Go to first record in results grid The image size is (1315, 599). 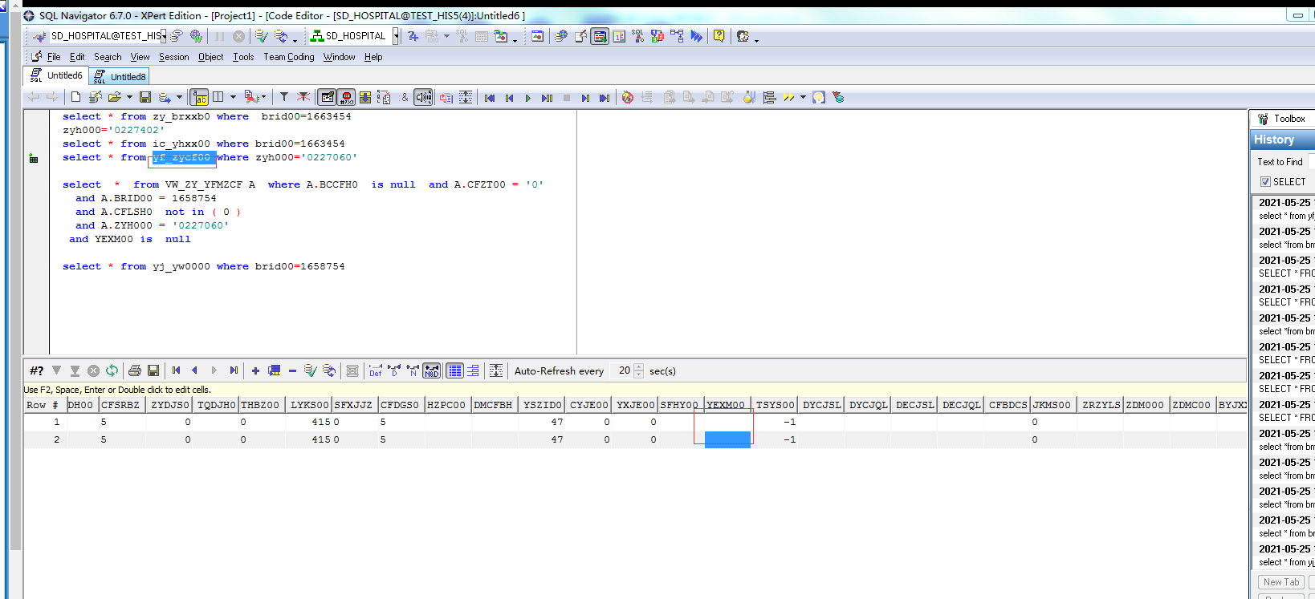(x=176, y=370)
